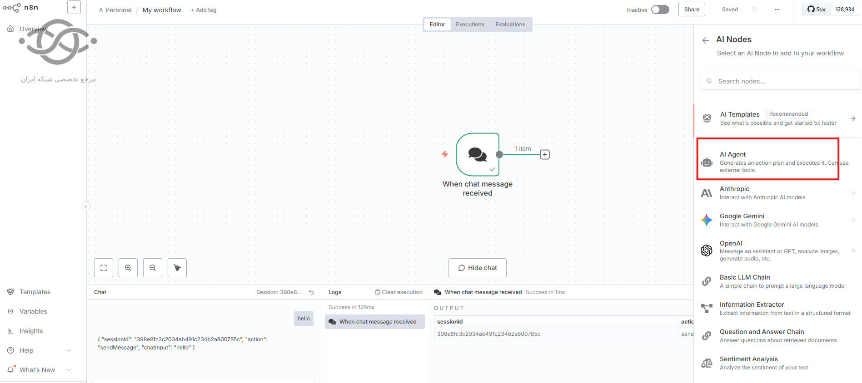The width and height of the screenshot is (862, 383).
Task: Click the chat trigger node on canvas
Action: 478,154
